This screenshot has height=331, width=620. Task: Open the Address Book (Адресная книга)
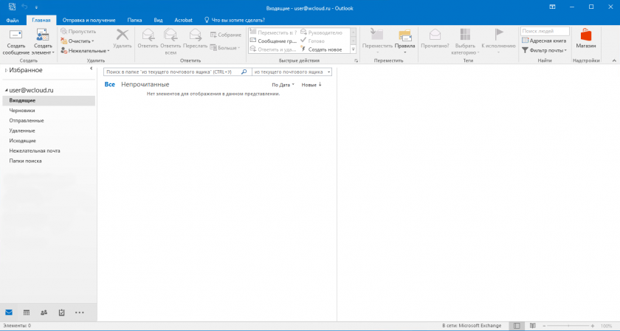pos(543,41)
